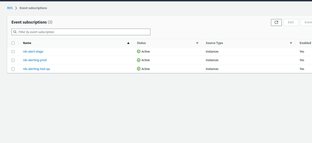This screenshot has width=312, height=143.
Task: Click the Edit button
Action: point(291,23)
